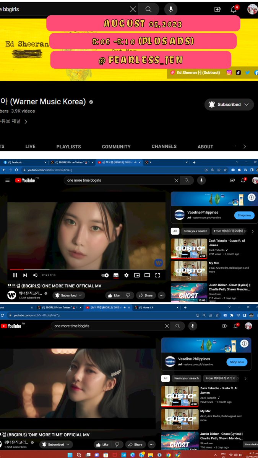The image size is (258, 458).
Task: Expand Subscribed dropdown in bottom window
Action: (x=56, y=445)
